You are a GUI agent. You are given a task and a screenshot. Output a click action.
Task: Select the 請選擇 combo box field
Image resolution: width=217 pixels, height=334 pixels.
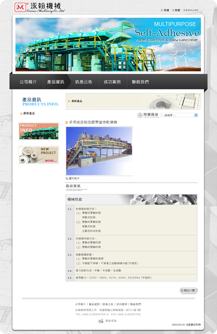179,115
